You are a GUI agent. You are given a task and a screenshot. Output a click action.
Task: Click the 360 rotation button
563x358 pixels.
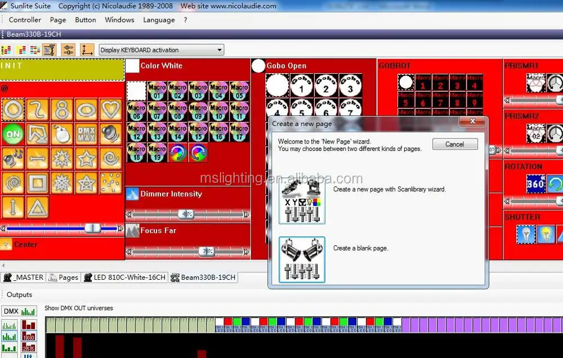[x=535, y=184]
